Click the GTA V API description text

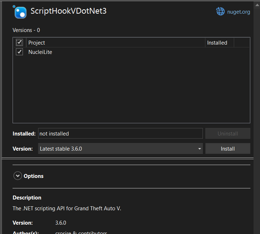click(x=67, y=208)
